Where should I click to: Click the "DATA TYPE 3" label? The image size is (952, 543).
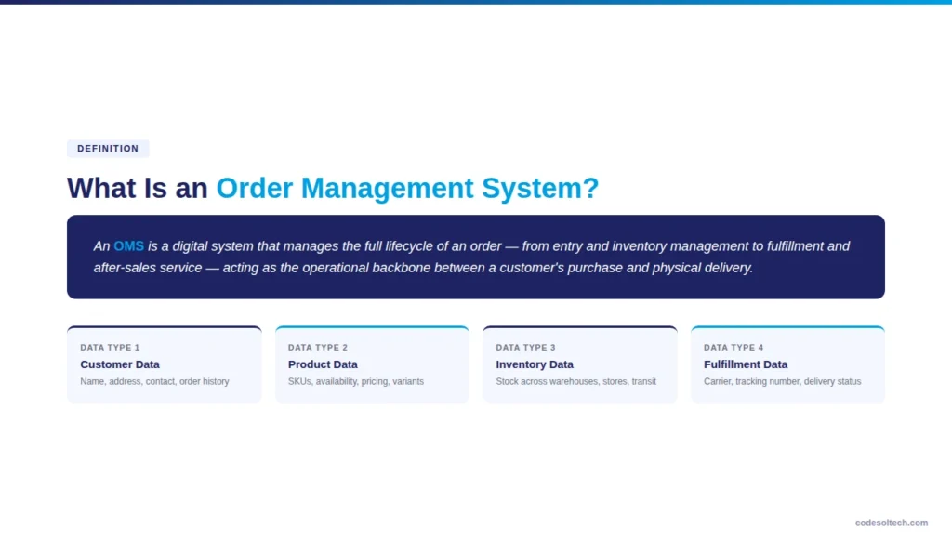(x=525, y=348)
